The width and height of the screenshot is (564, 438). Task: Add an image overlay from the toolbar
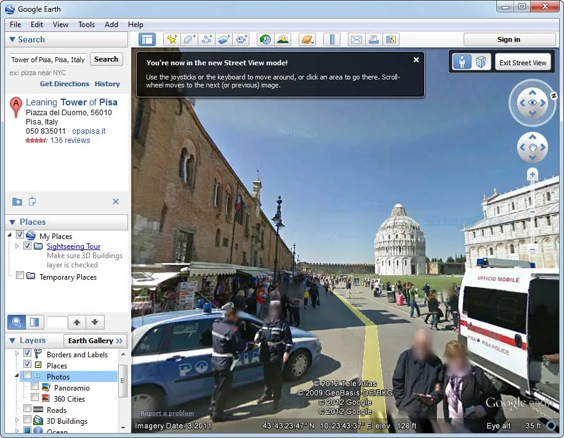point(224,39)
